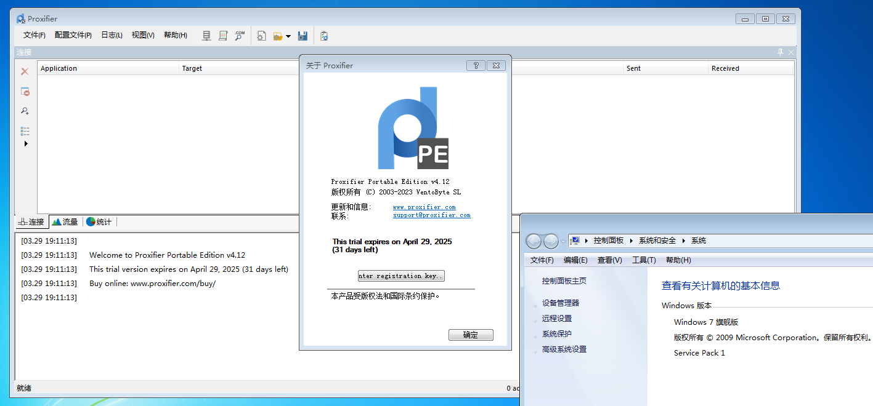The height and width of the screenshot is (406, 873).
Task: Click the www.proxifier.com link in About dialog
Action: 424,207
